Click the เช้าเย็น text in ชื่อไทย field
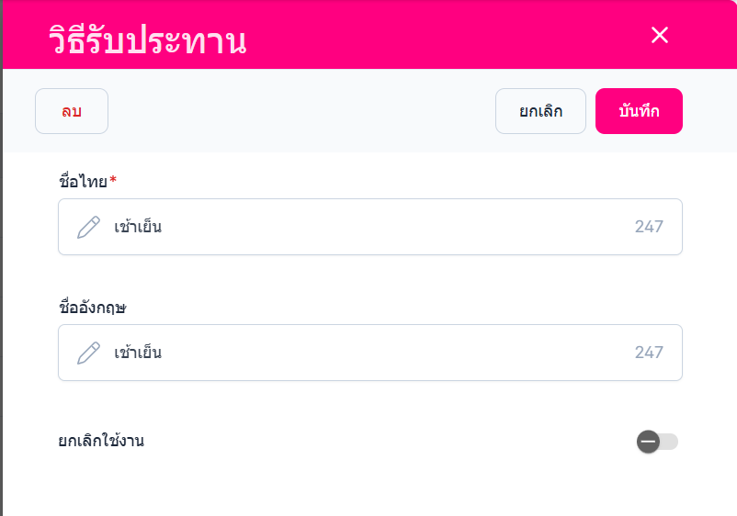The image size is (737, 516). click(x=138, y=227)
